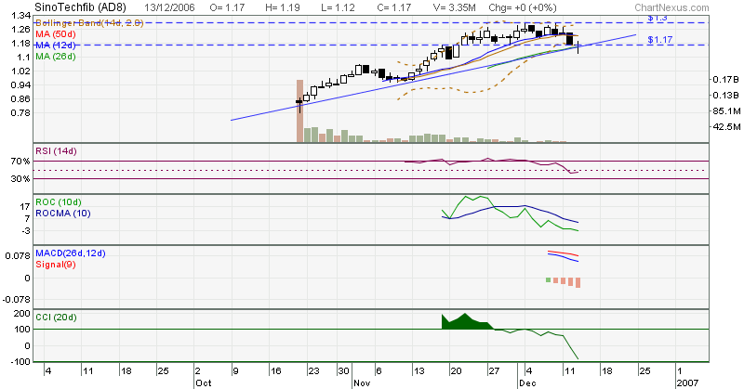Click the 30% RSI level label

pyautogui.click(x=20, y=178)
